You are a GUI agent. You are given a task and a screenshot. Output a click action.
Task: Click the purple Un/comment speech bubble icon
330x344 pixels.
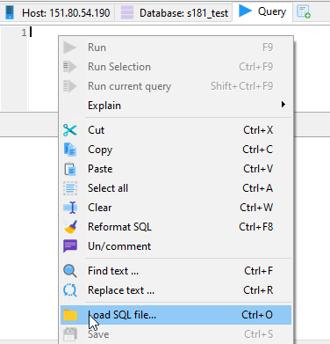click(70, 246)
